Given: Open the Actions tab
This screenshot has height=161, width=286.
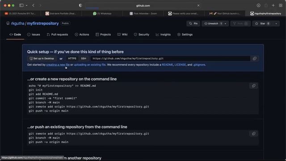Looking at the screenshot, I should pos(82,34).
